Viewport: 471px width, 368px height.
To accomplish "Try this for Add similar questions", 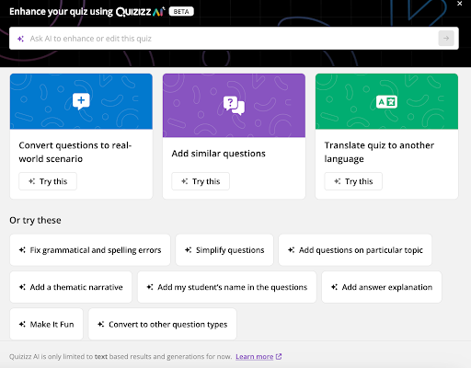I will point(201,181).
